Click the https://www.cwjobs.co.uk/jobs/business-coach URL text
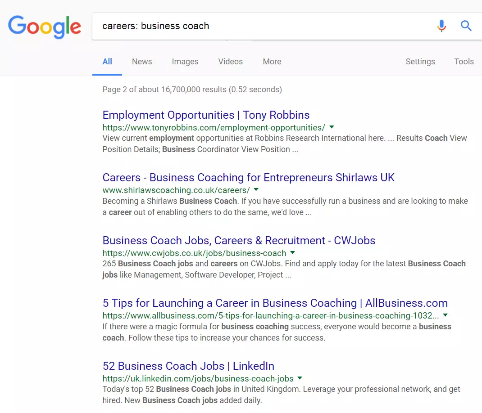 click(x=194, y=253)
